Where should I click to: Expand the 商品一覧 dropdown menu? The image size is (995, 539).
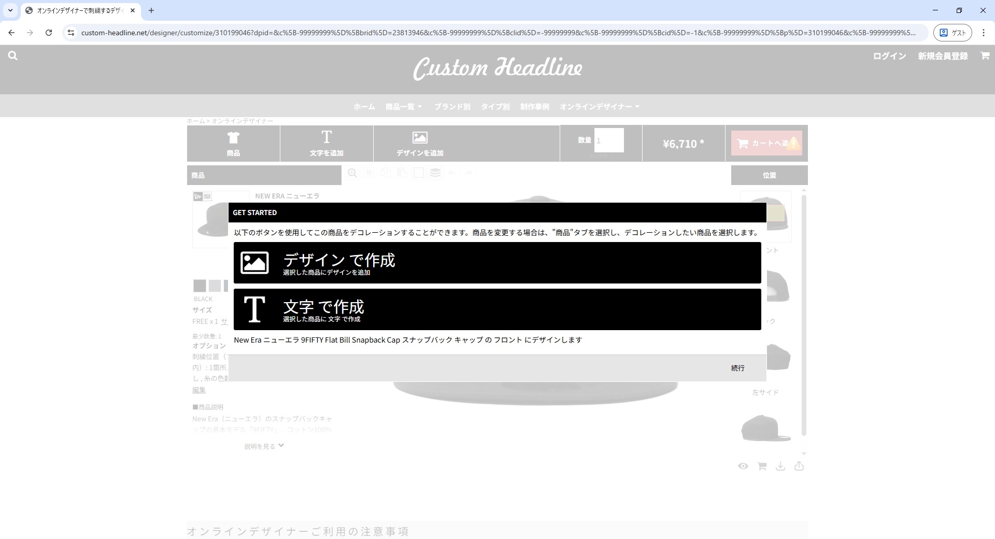point(404,107)
